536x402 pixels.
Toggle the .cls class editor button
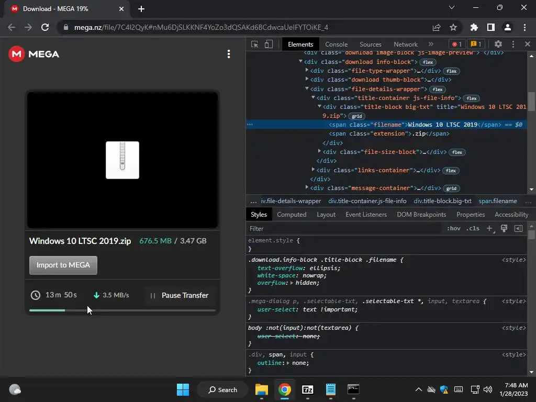click(473, 228)
